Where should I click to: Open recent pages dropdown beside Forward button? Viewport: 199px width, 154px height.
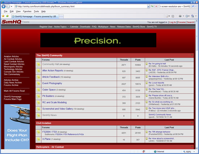point(12,7)
